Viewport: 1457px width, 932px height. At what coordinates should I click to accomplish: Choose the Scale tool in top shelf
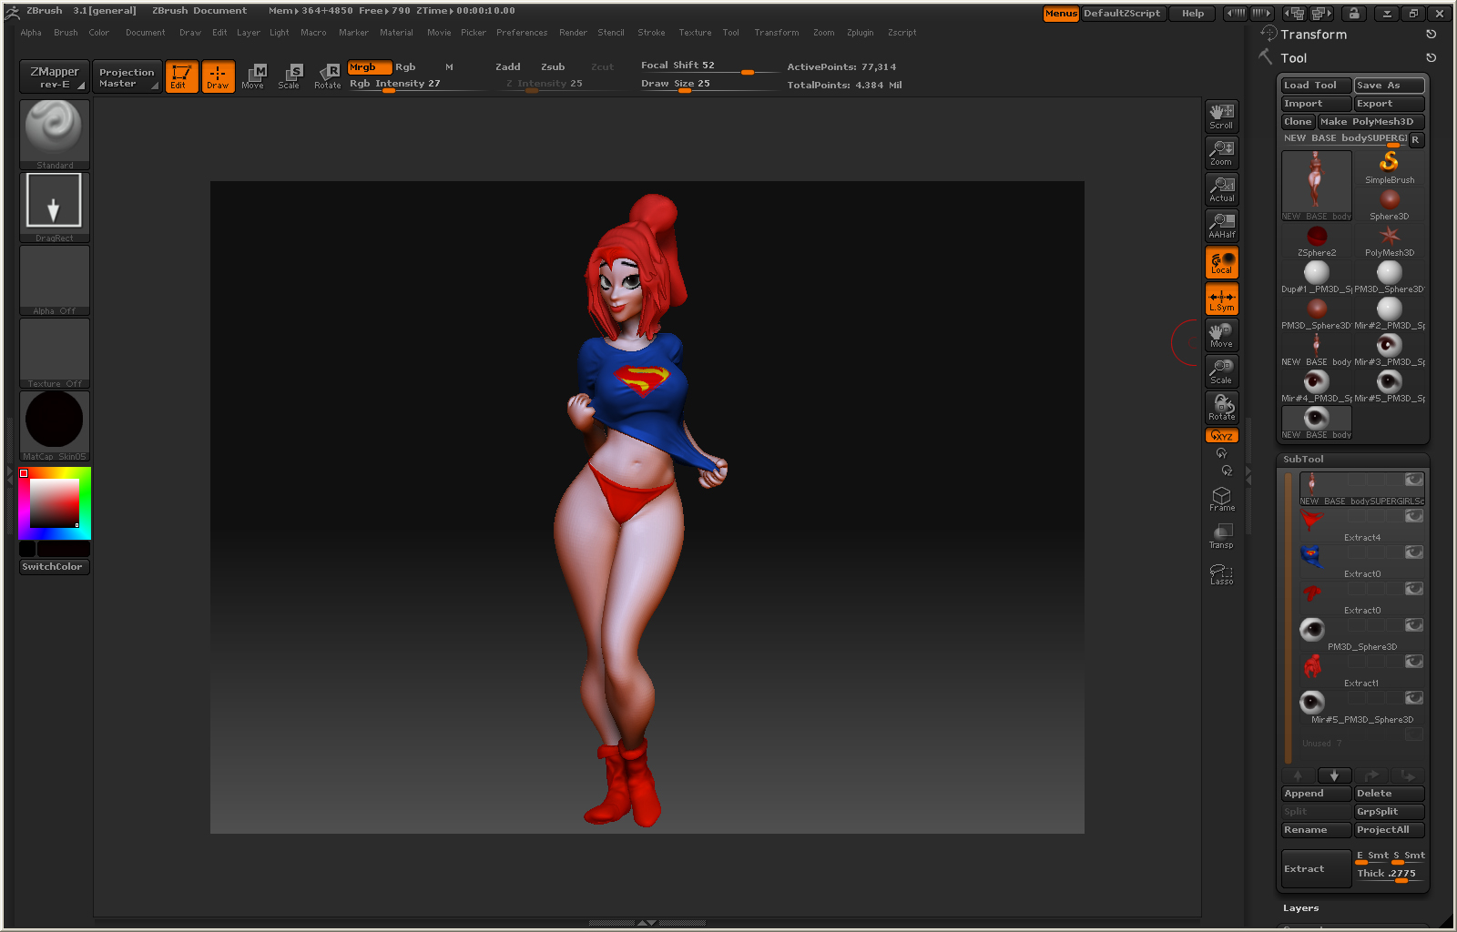point(290,76)
